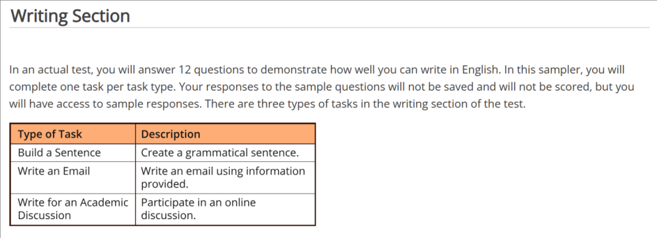Click the Write an Email cell

pos(73,178)
